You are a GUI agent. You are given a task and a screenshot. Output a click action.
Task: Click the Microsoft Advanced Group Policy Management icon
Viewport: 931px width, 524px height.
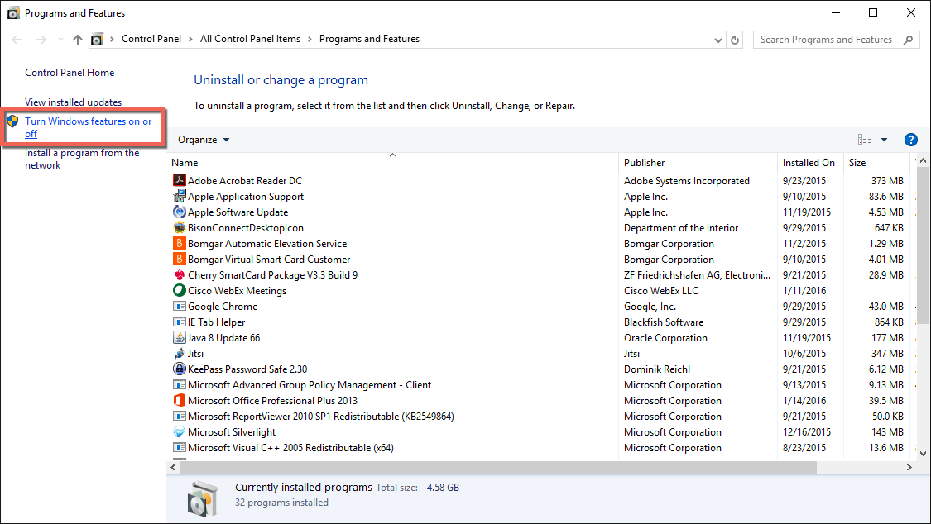click(180, 384)
